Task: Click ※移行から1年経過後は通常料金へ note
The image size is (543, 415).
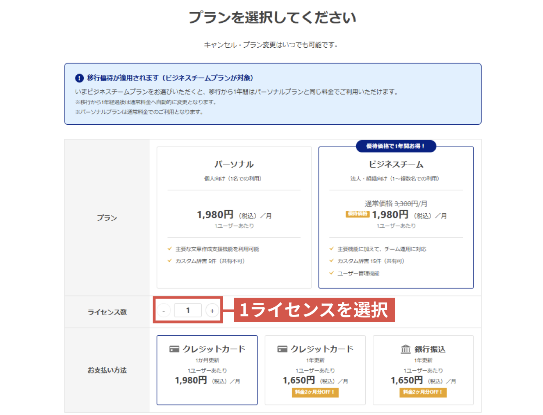Action: click(146, 102)
